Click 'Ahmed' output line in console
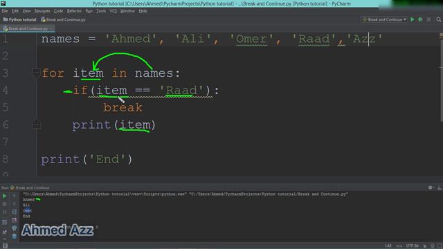Image resolution: width=443 pixels, height=249 pixels. [28, 199]
